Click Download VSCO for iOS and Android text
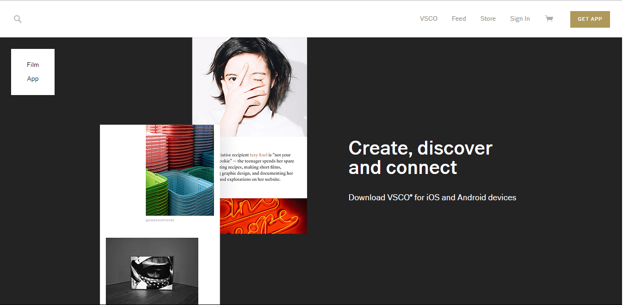The image size is (629, 305). (432, 197)
